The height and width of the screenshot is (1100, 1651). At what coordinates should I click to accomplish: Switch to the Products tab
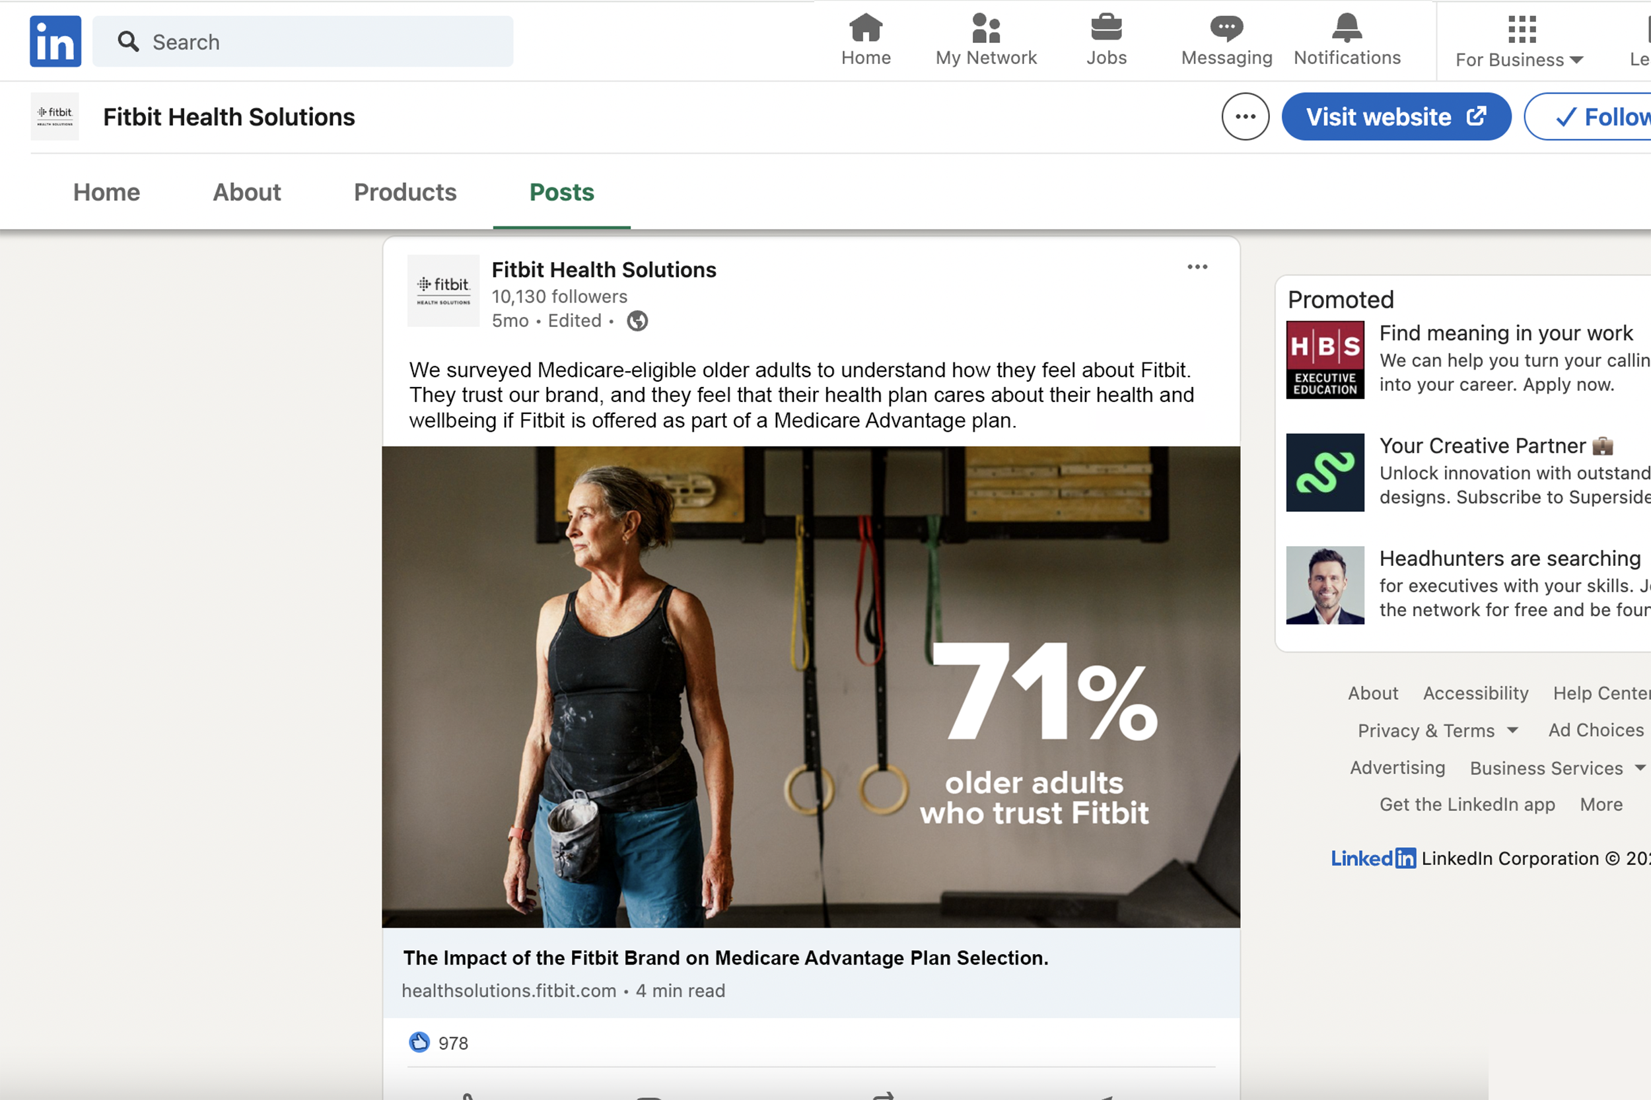pyautogui.click(x=405, y=192)
